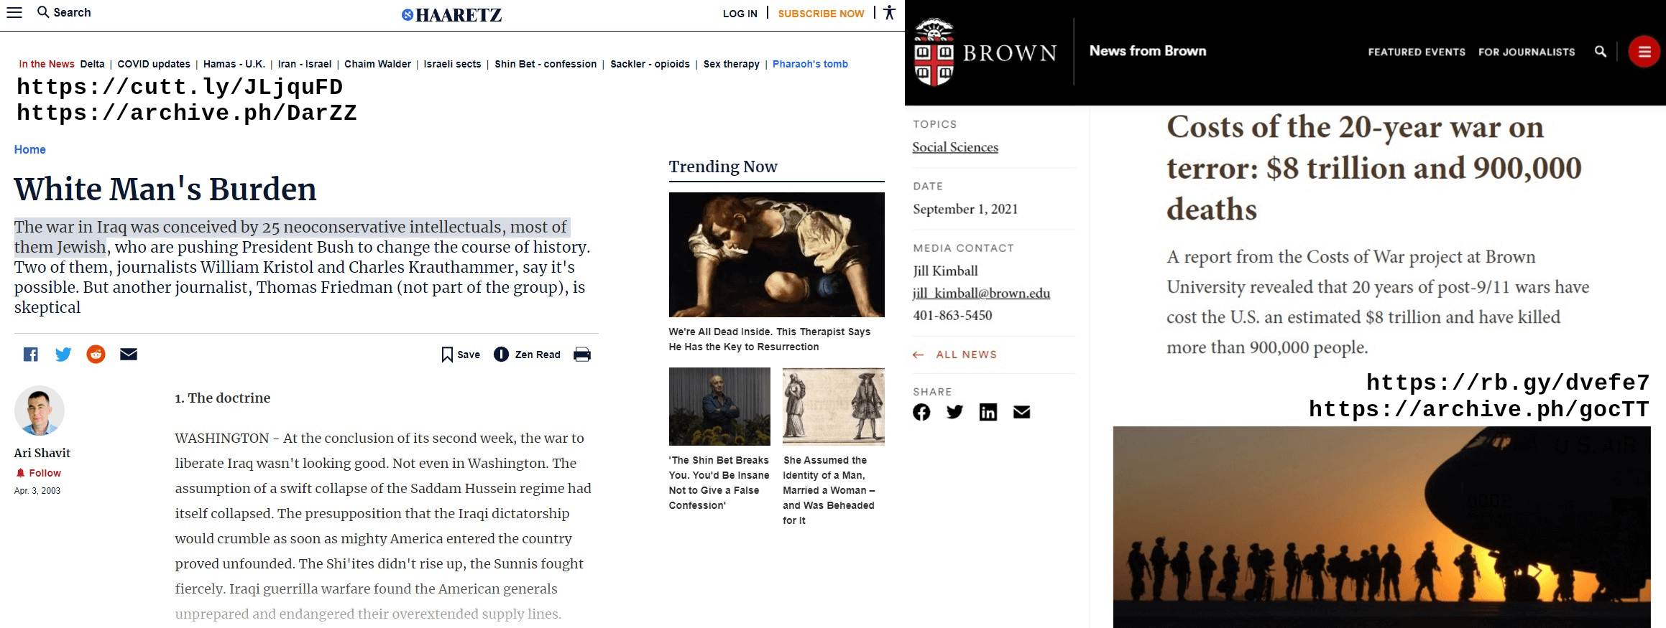
Task: Open 'The Shin Bet Breaks You' headline
Action: (x=719, y=482)
